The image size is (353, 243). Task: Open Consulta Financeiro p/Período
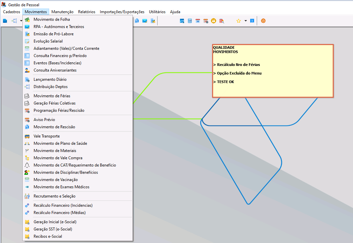[x=78, y=56]
